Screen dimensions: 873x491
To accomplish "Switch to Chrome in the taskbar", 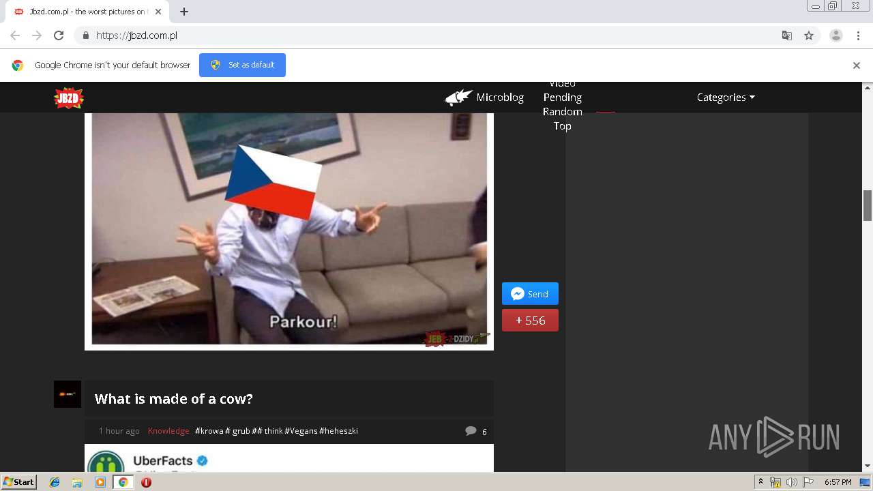I will [123, 482].
